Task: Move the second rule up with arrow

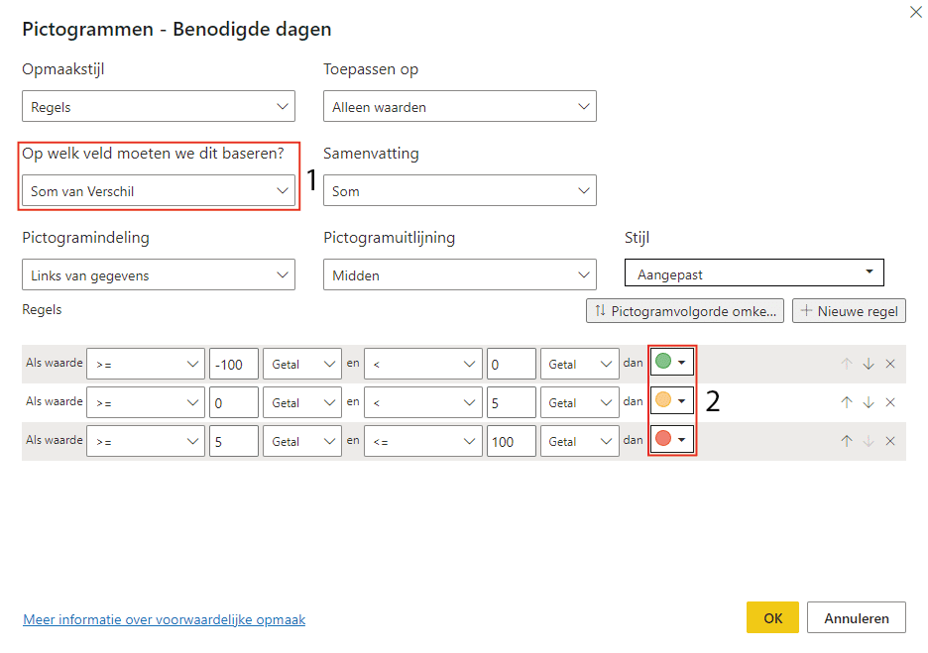Action: 847,402
